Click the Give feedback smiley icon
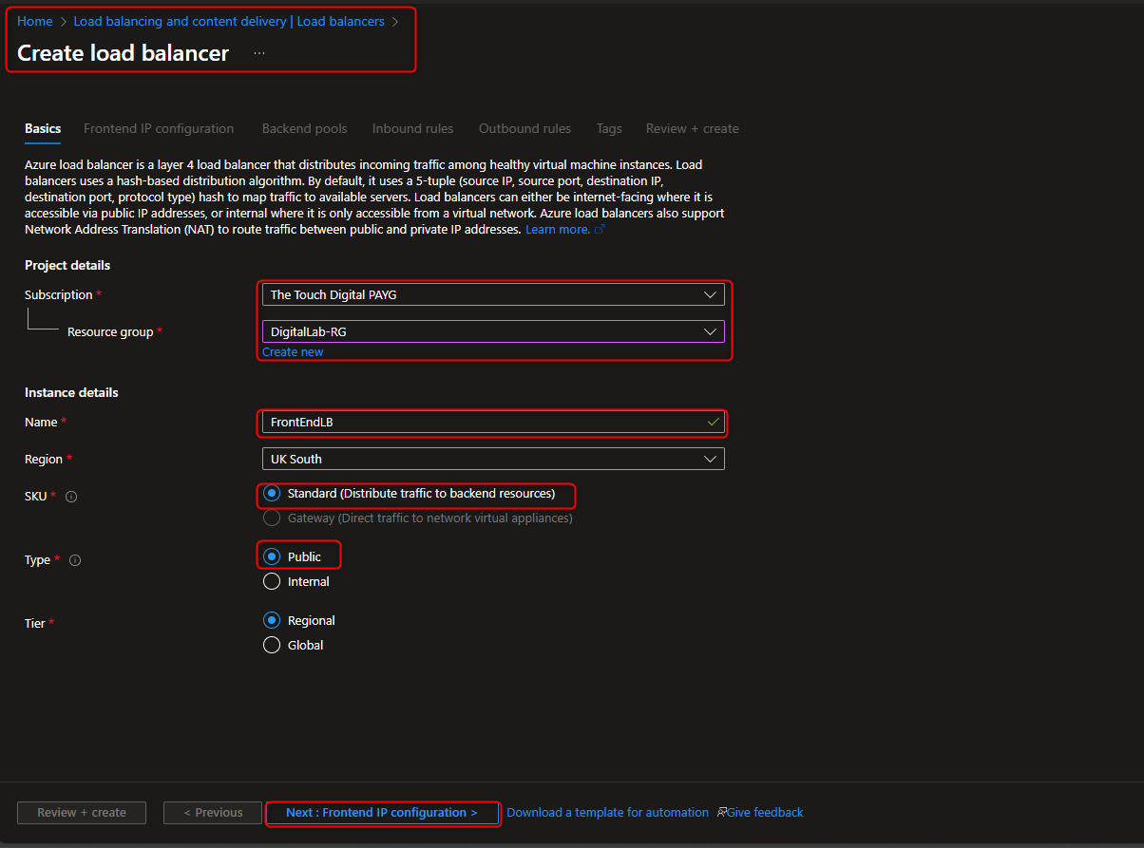1144x848 pixels. (720, 812)
